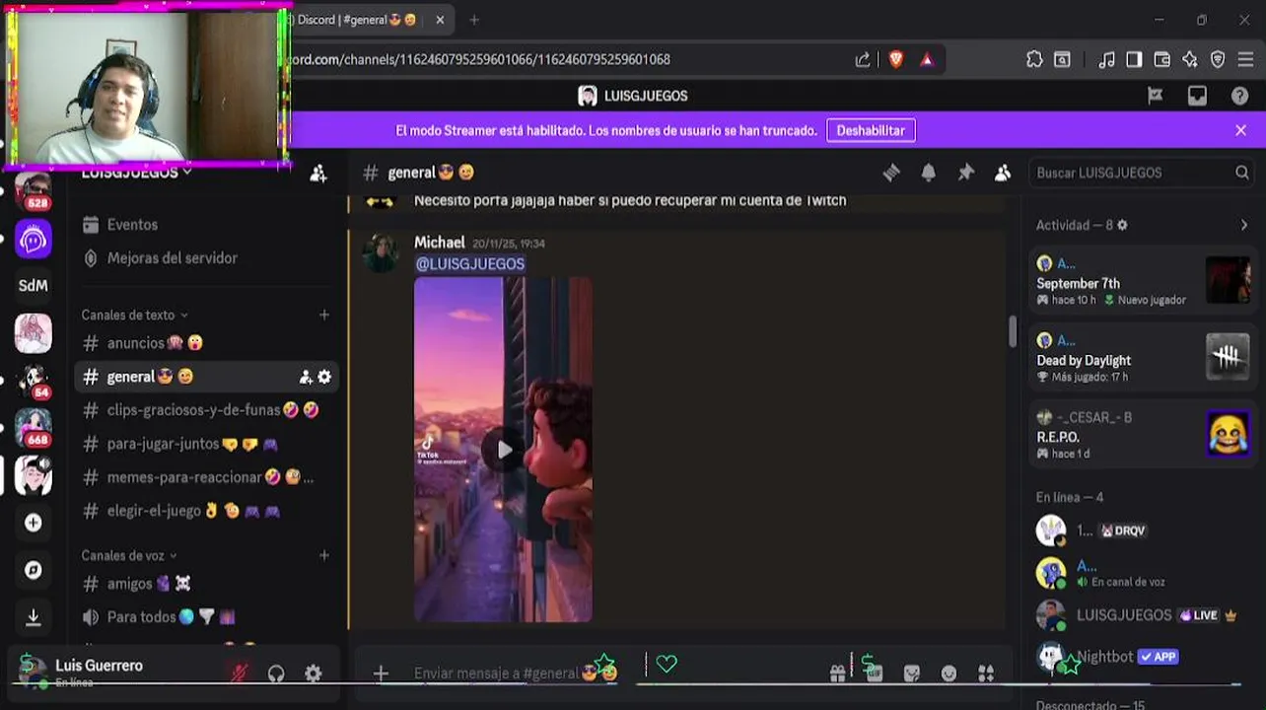
Task: Open the Eventos section
Action: (132, 225)
